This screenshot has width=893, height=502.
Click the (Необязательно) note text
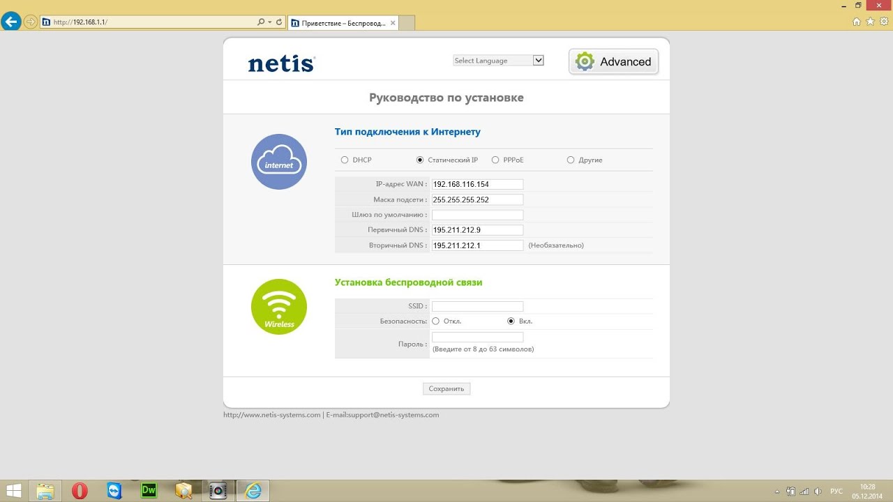tap(556, 245)
